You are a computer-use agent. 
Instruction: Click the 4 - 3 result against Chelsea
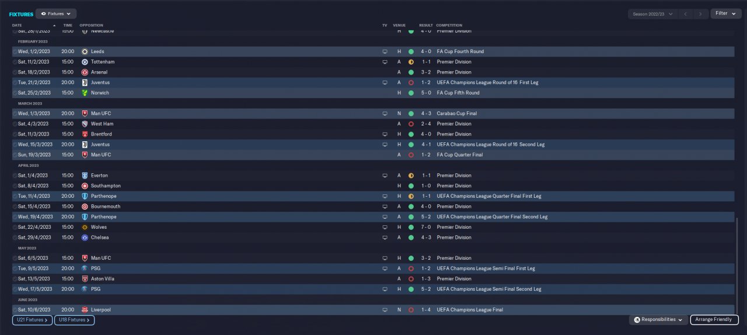426,238
